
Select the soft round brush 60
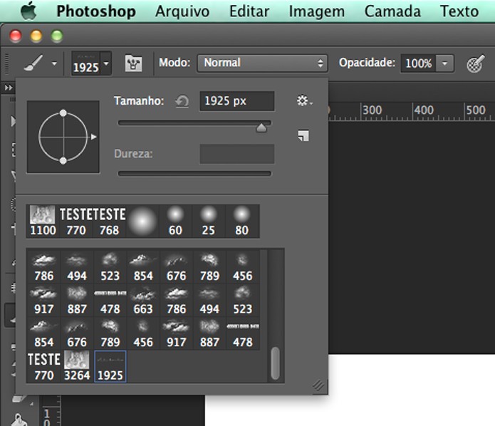175,221
